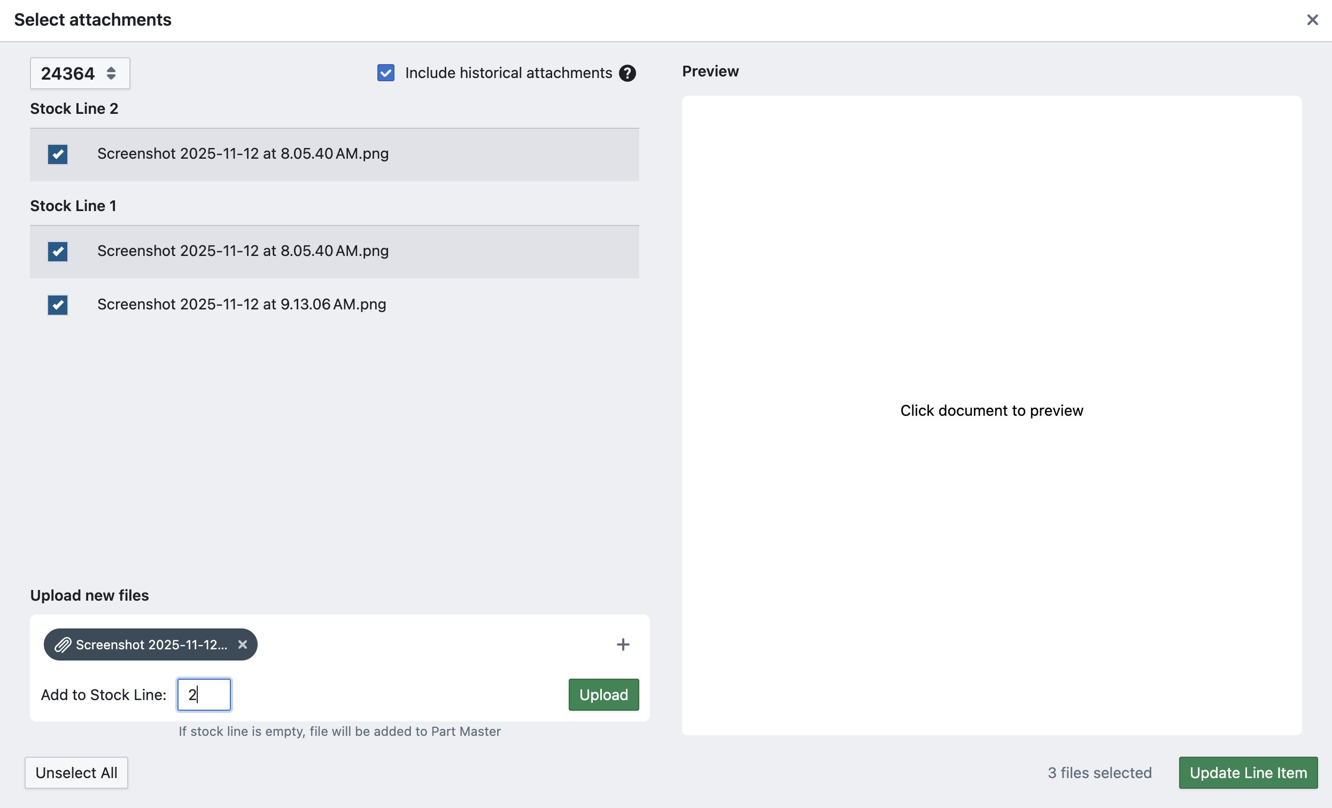Click the Unselect All button
The image size is (1332, 808).
[76, 773]
